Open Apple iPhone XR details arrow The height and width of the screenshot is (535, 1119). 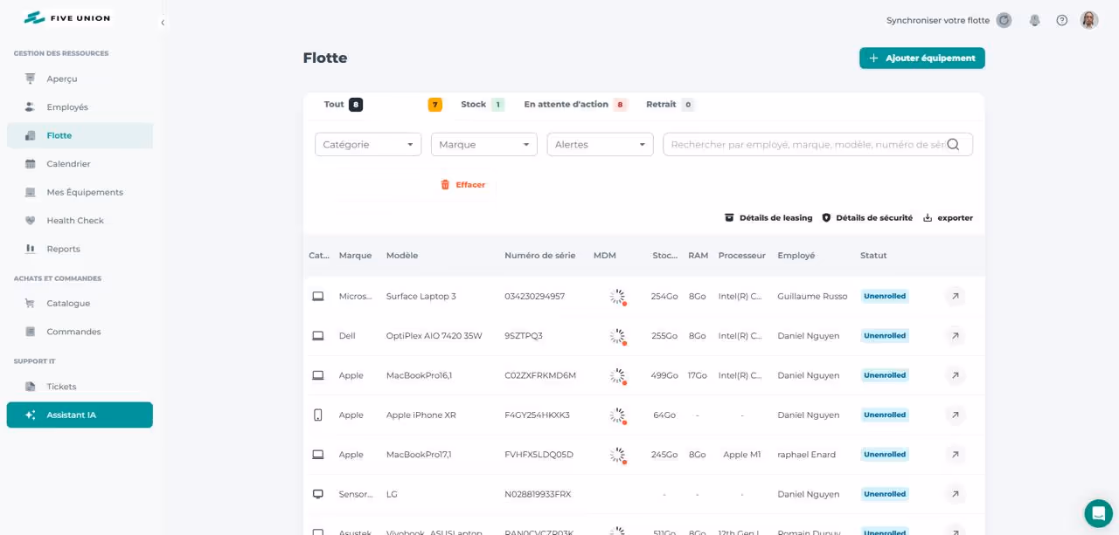coord(956,415)
